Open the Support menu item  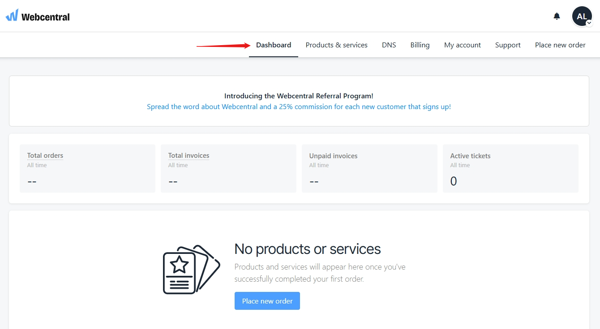click(508, 45)
